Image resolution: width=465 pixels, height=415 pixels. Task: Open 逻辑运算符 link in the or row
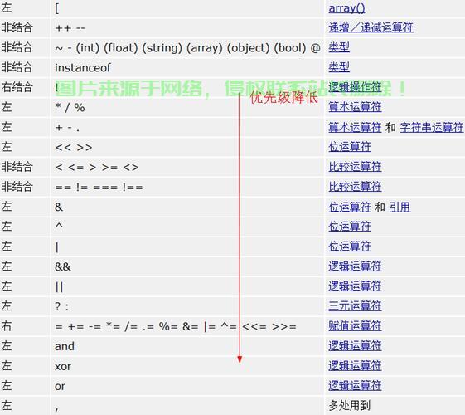click(355, 386)
